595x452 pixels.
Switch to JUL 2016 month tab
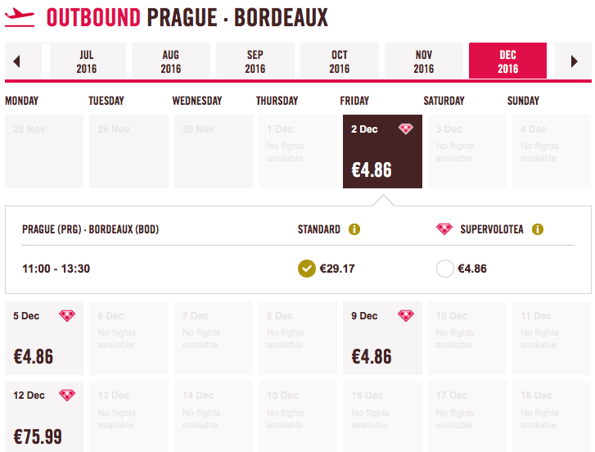point(88,61)
